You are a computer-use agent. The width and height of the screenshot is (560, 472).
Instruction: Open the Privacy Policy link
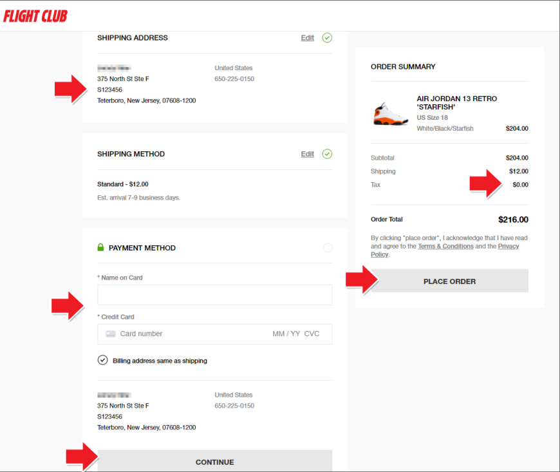click(x=509, y=246)
